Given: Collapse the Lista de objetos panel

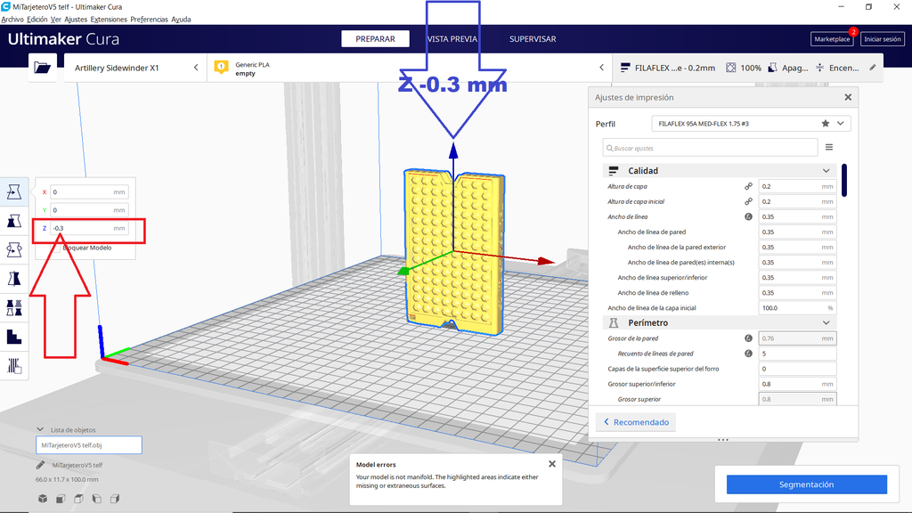Looking at the screenshot, I should [x=40, y=430].
